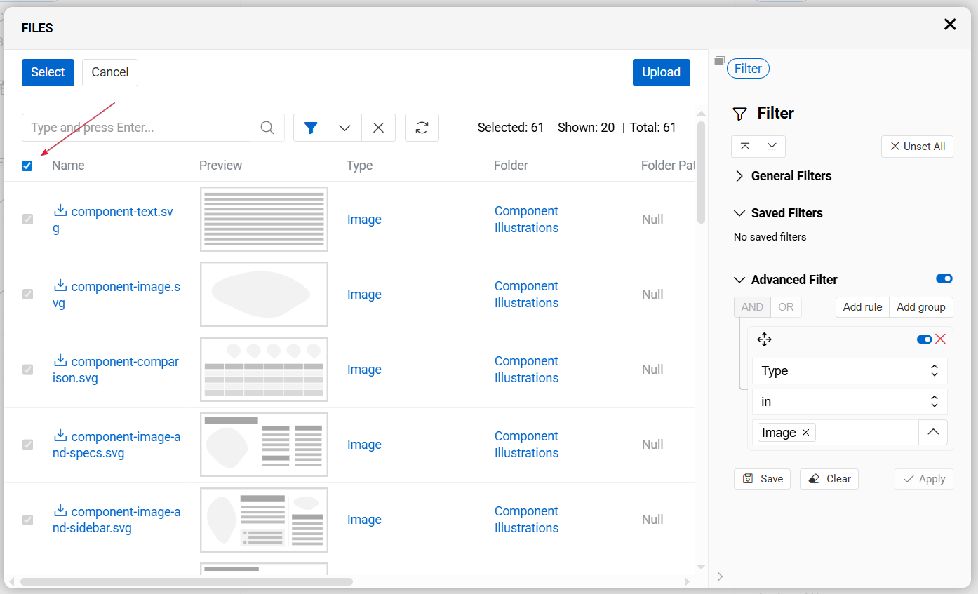Remove the Image tag from filter value

[805, 433]
